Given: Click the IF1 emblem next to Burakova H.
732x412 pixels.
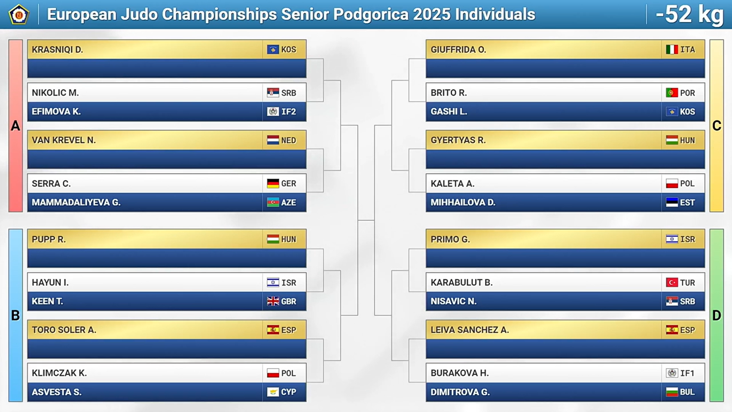Looking at the screenshot, I should coord(672,373).
